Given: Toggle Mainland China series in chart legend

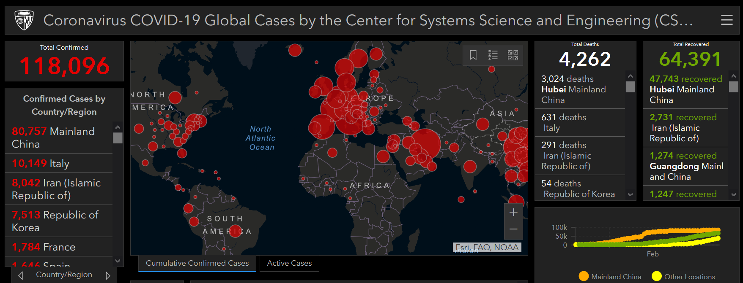Looking at the screenshot, I should [610, 276].
